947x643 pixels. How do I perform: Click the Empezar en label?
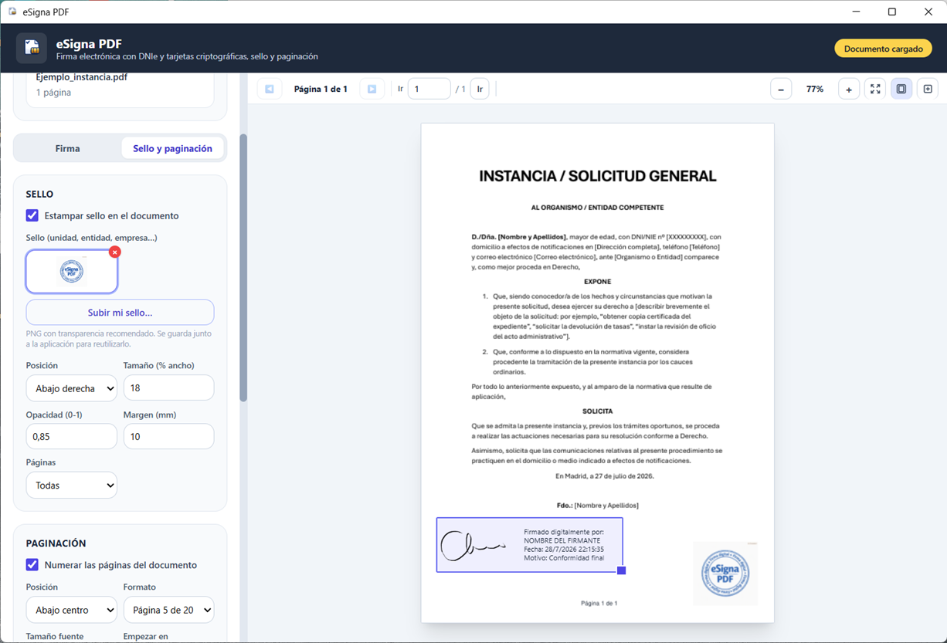pyautogui.click(x=146, y=637)
